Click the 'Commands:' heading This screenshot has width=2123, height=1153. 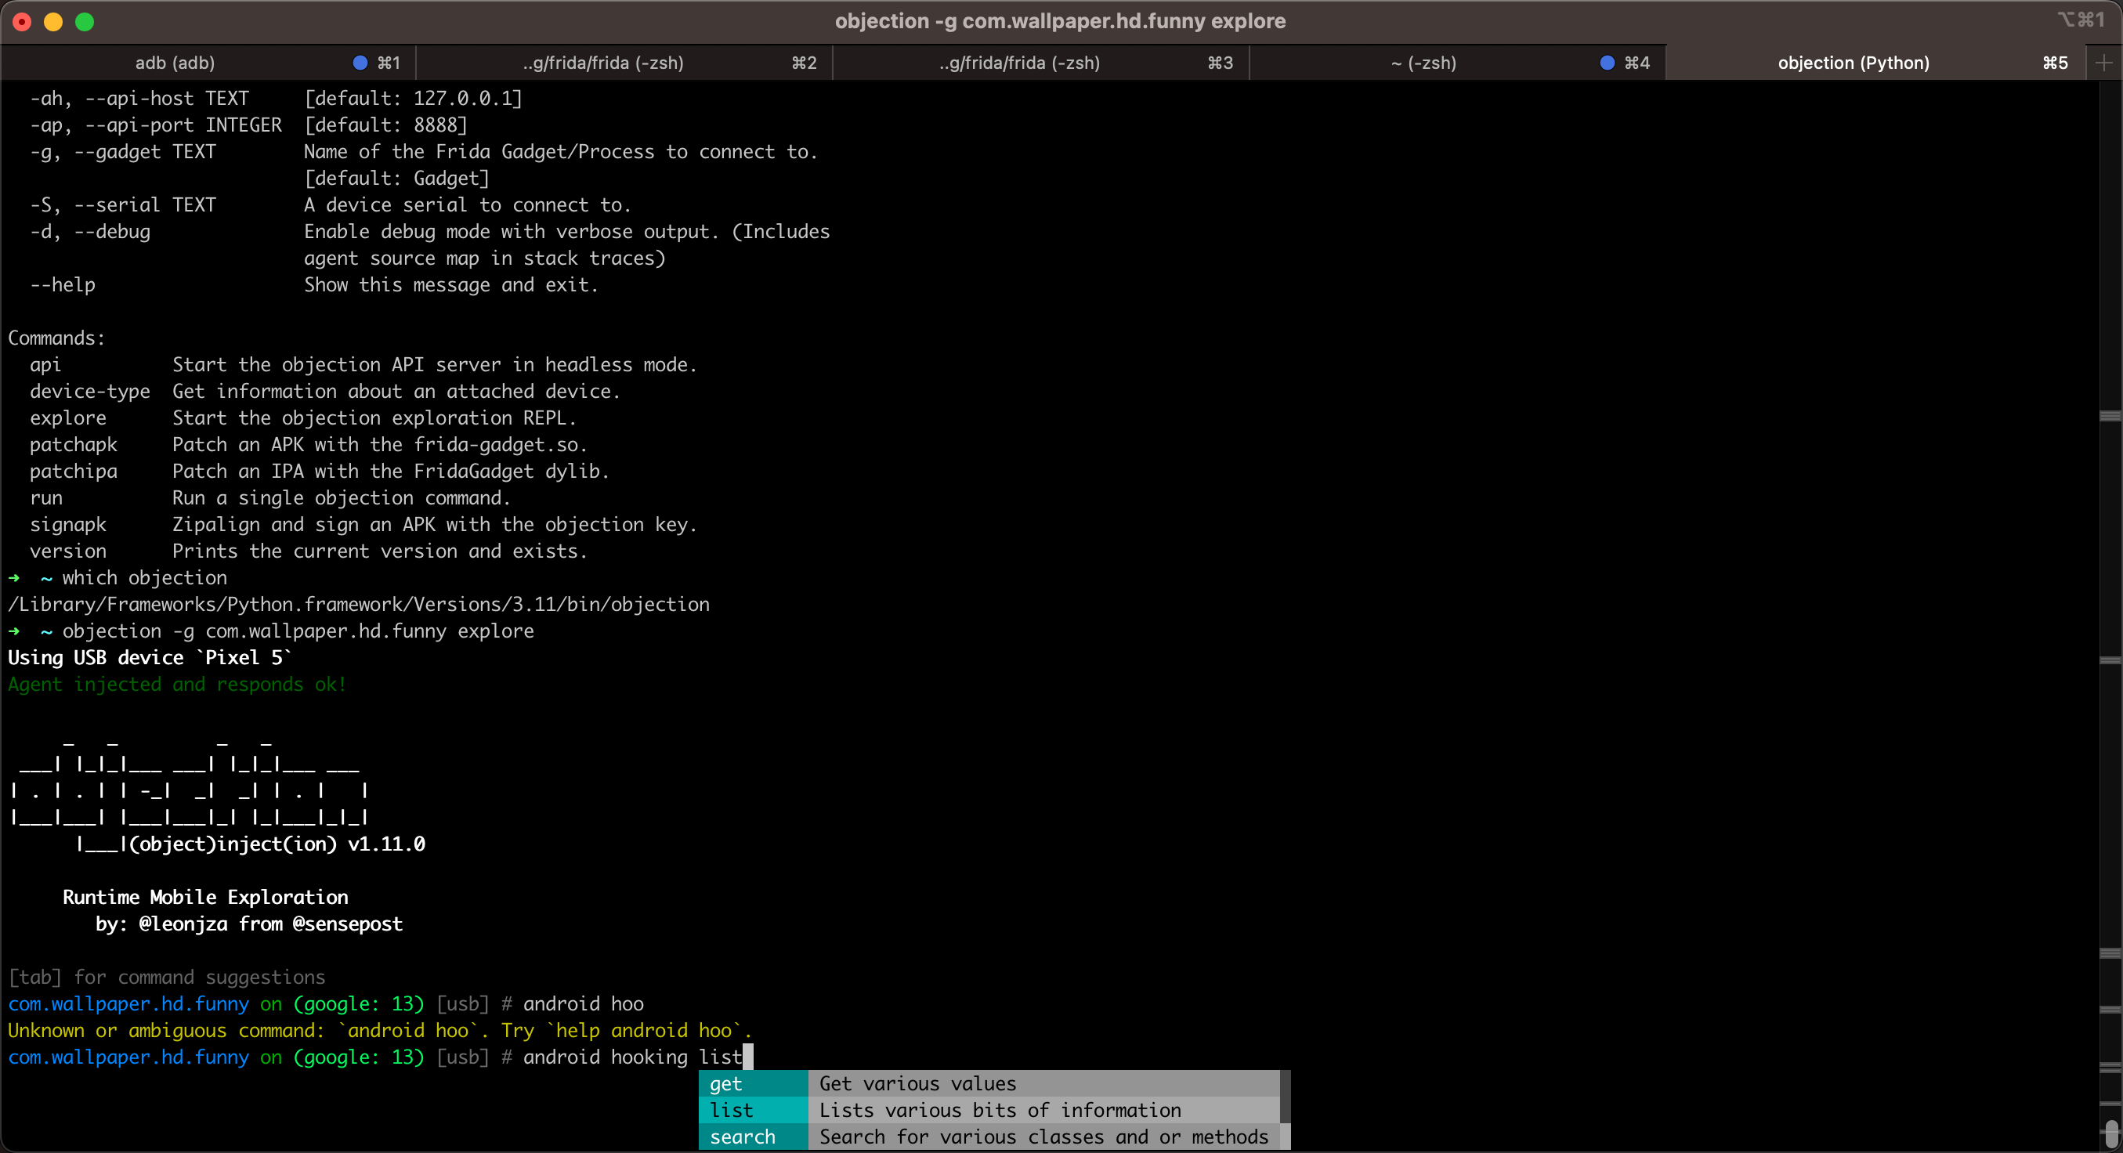tap(57, 338)
